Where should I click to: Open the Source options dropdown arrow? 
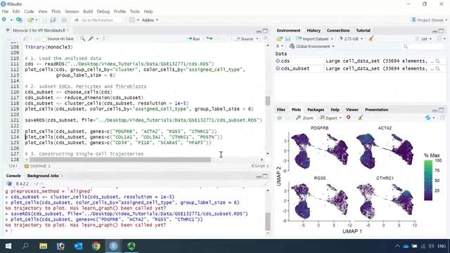pos(257,39)
